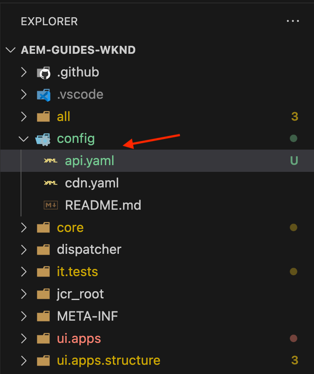Select the ui.apps.structure folder
Screen dimensions: 314x374
coord(157,361)
